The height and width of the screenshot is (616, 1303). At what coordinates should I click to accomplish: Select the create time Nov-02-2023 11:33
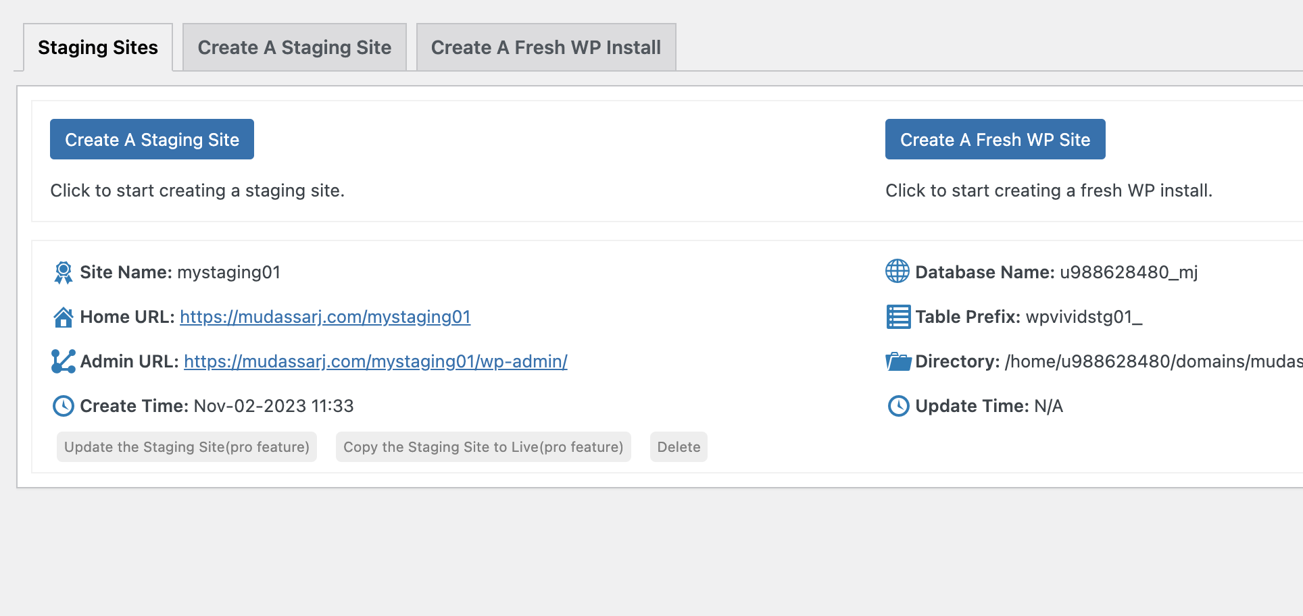click(x=274, y=406)
